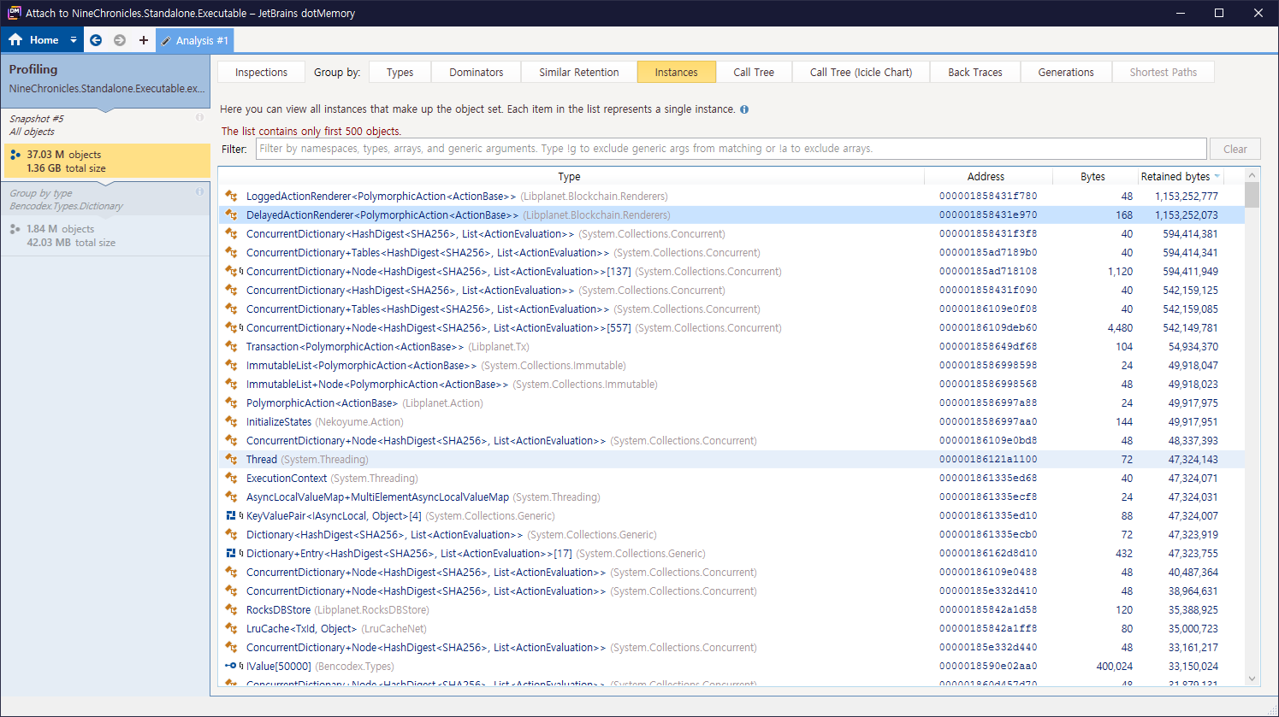
Task: Click the 1.84 M objects icon
Action: pyautogui.click(x=15, y=229)
